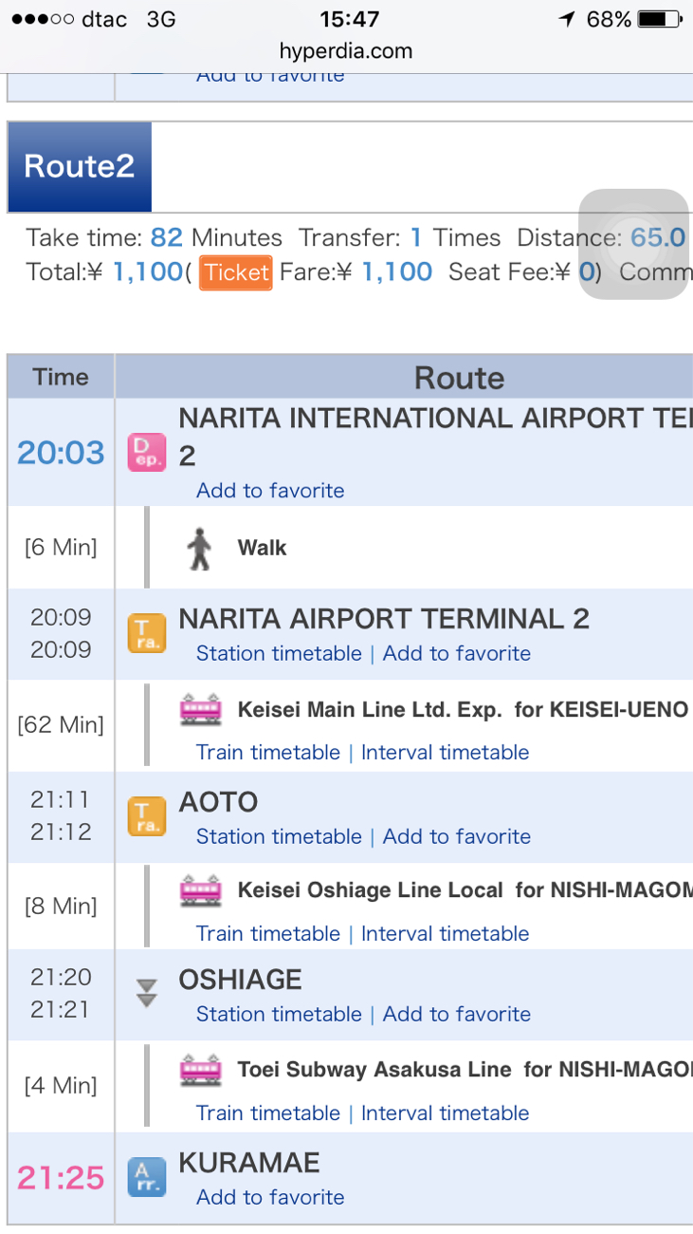Image resolution: width=693 pixels, height=1234 pixels.
Task: Tap the gray pass-through arrows at OSHIAGE
Action: (146, 994)
